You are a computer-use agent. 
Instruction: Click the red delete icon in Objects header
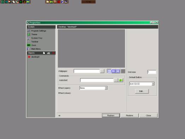tap(53, 53)
